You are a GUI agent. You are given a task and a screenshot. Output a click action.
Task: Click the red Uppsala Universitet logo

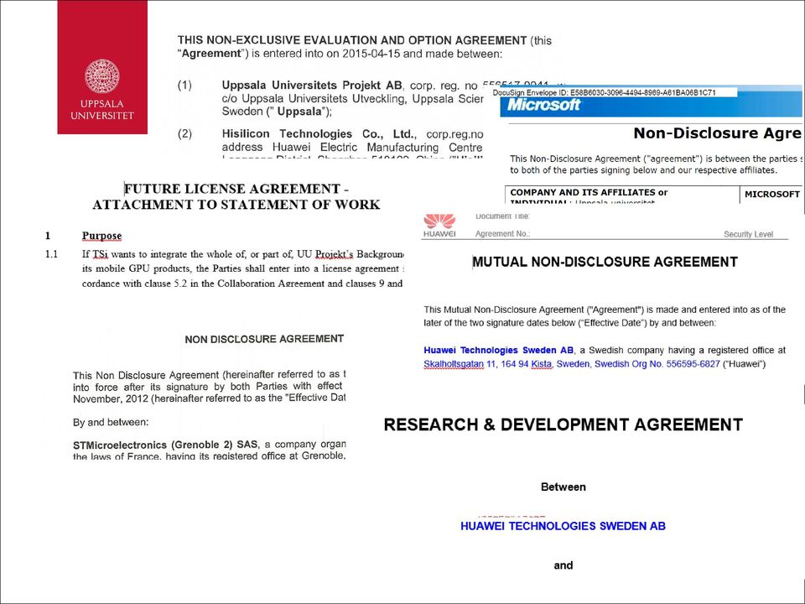(x=102, y=67)
